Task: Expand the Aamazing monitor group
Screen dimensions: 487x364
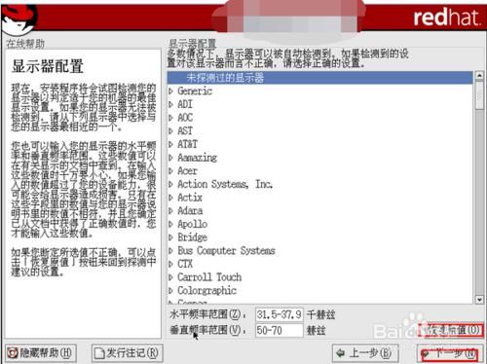Action: point(171,158)
